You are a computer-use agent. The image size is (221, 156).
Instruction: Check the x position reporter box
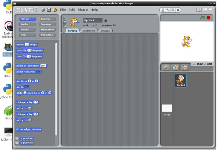[x=17, y=138]
